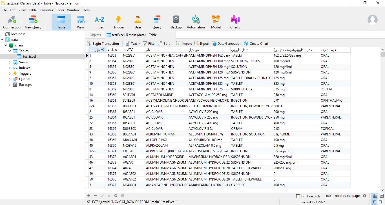Collapse the data connection node
Screen dimensions: 385x205
pyautogui.click(x=2, y=40)
